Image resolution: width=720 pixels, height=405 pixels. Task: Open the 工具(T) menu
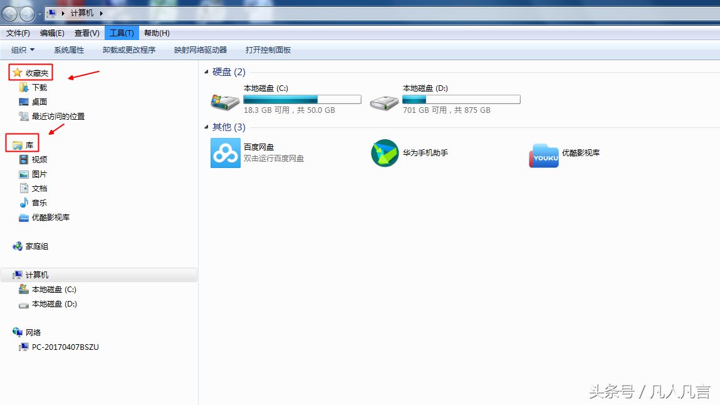[122, 33]
